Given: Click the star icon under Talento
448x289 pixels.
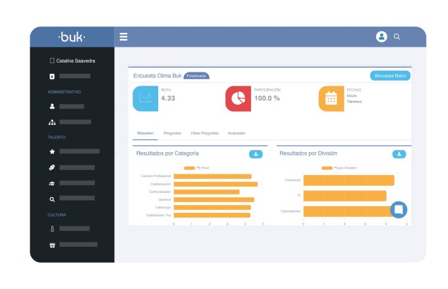Looking at the screenshot, I should click(52, 151).
